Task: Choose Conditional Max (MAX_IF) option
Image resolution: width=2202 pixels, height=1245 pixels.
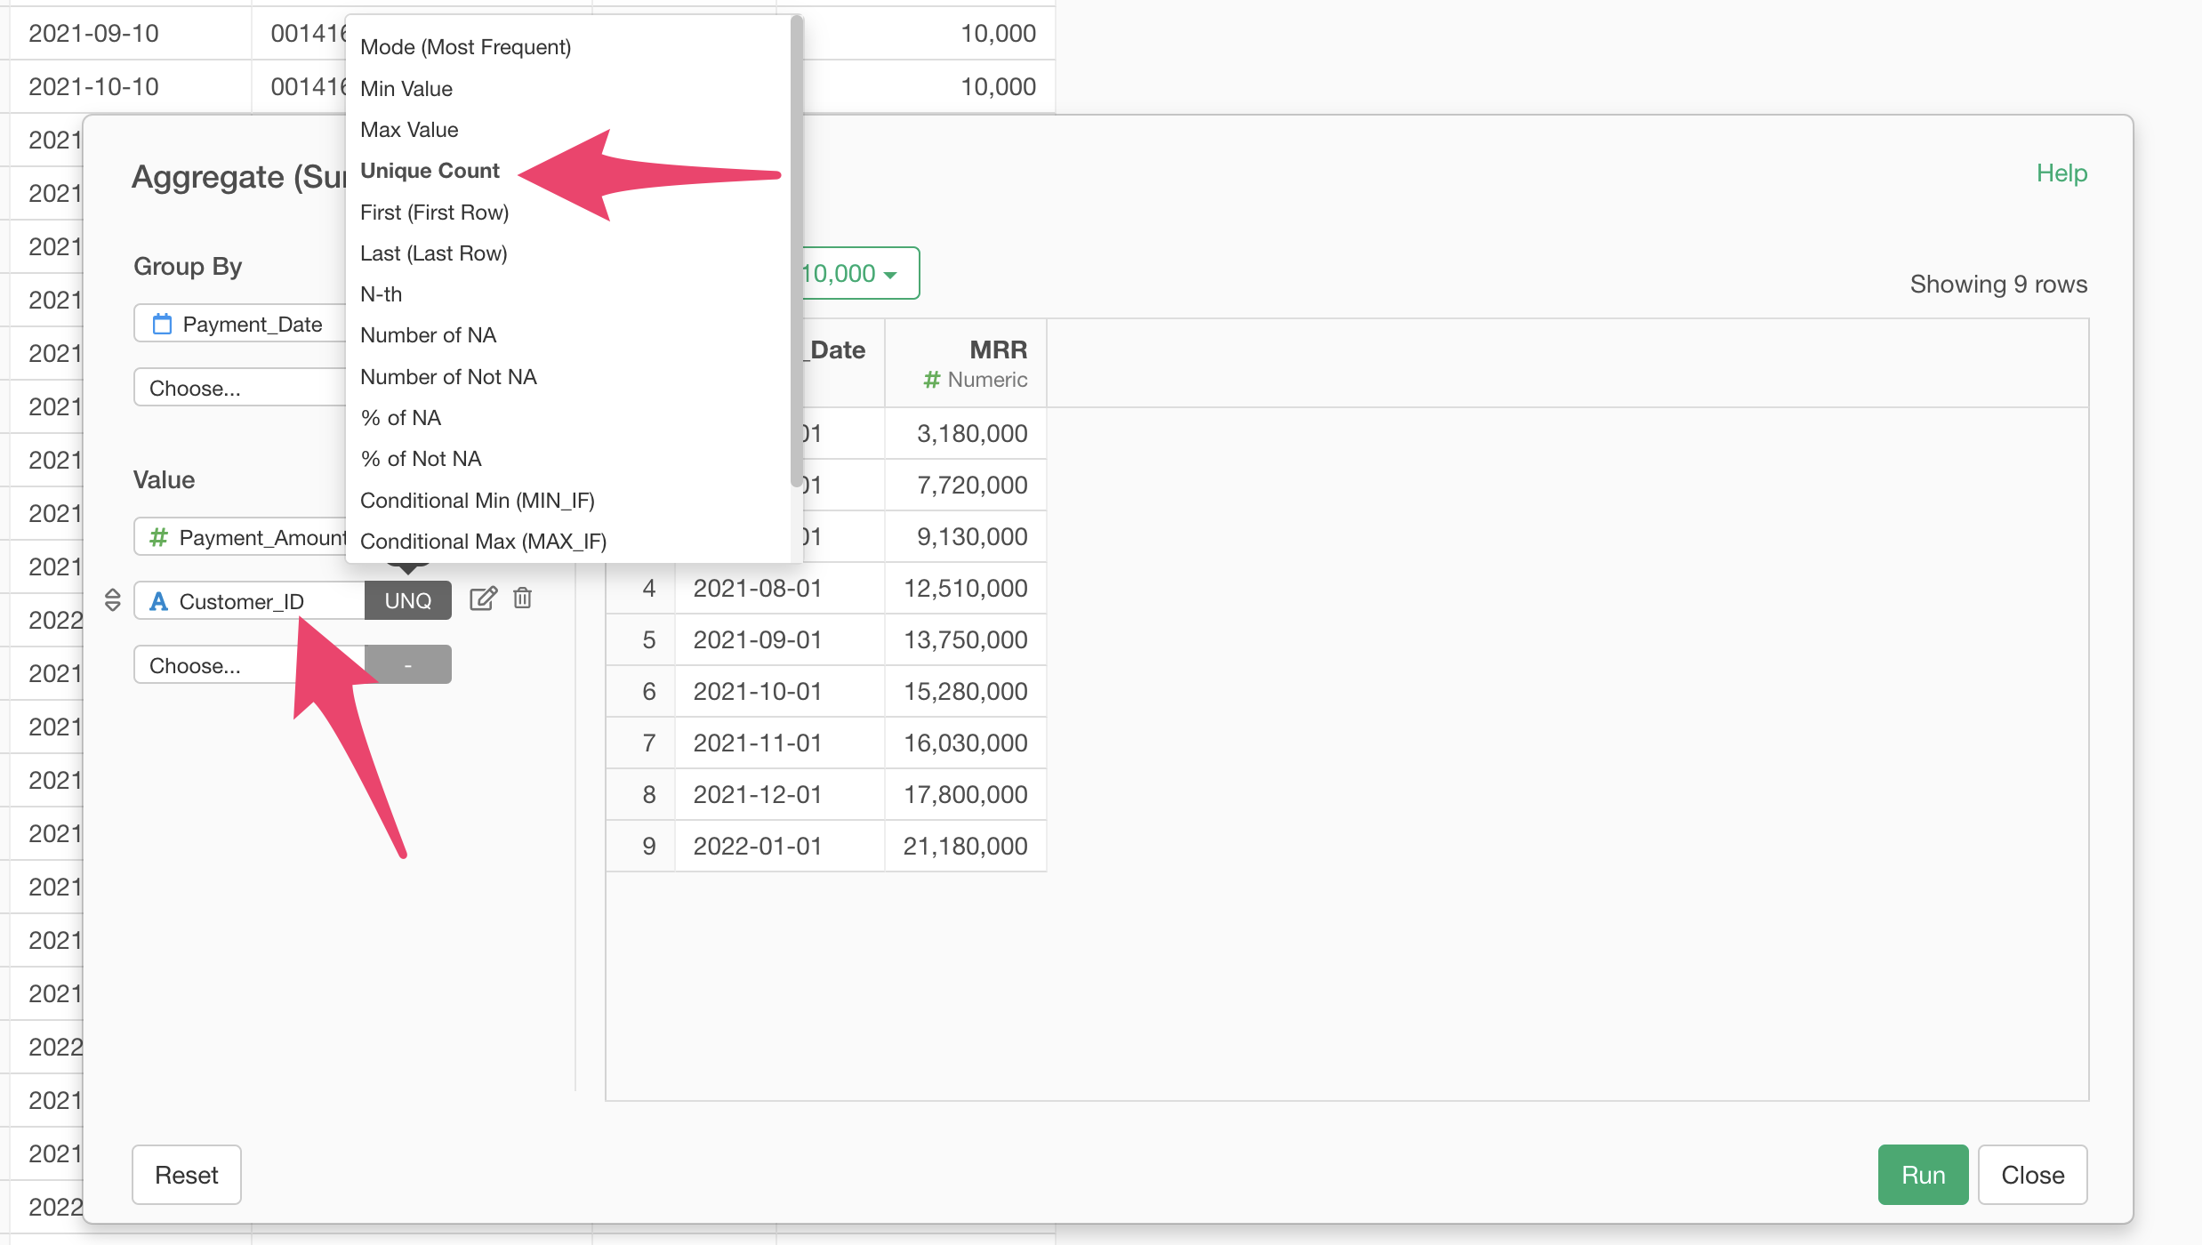Action: coord(483,542)
